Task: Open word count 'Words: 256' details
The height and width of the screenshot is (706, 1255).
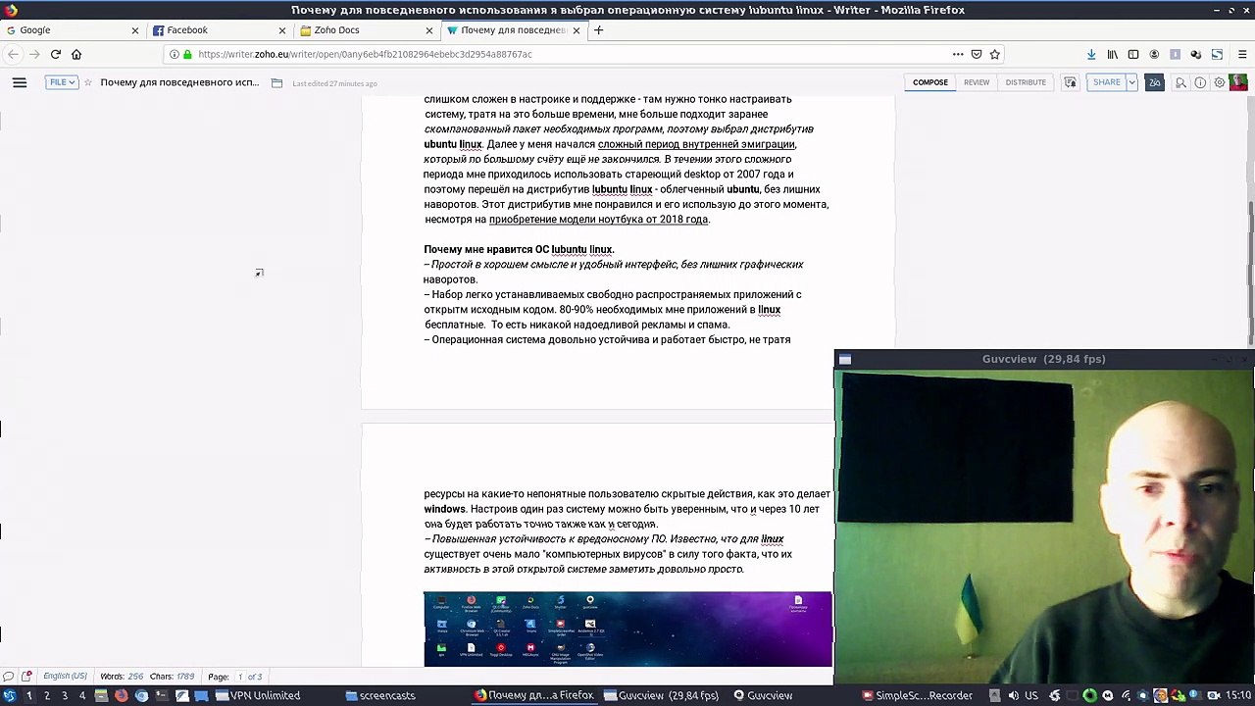Action: click(122, 677)
